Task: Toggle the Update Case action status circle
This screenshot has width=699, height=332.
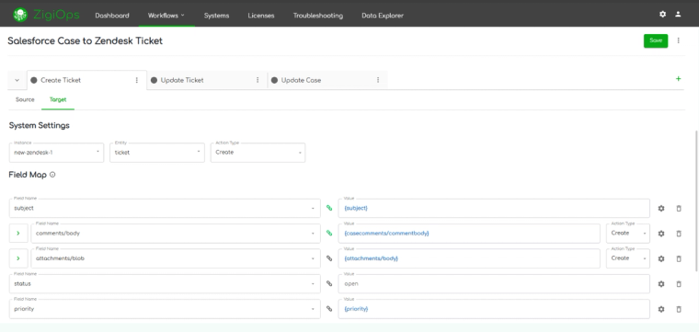Action: tap(274, 80)
